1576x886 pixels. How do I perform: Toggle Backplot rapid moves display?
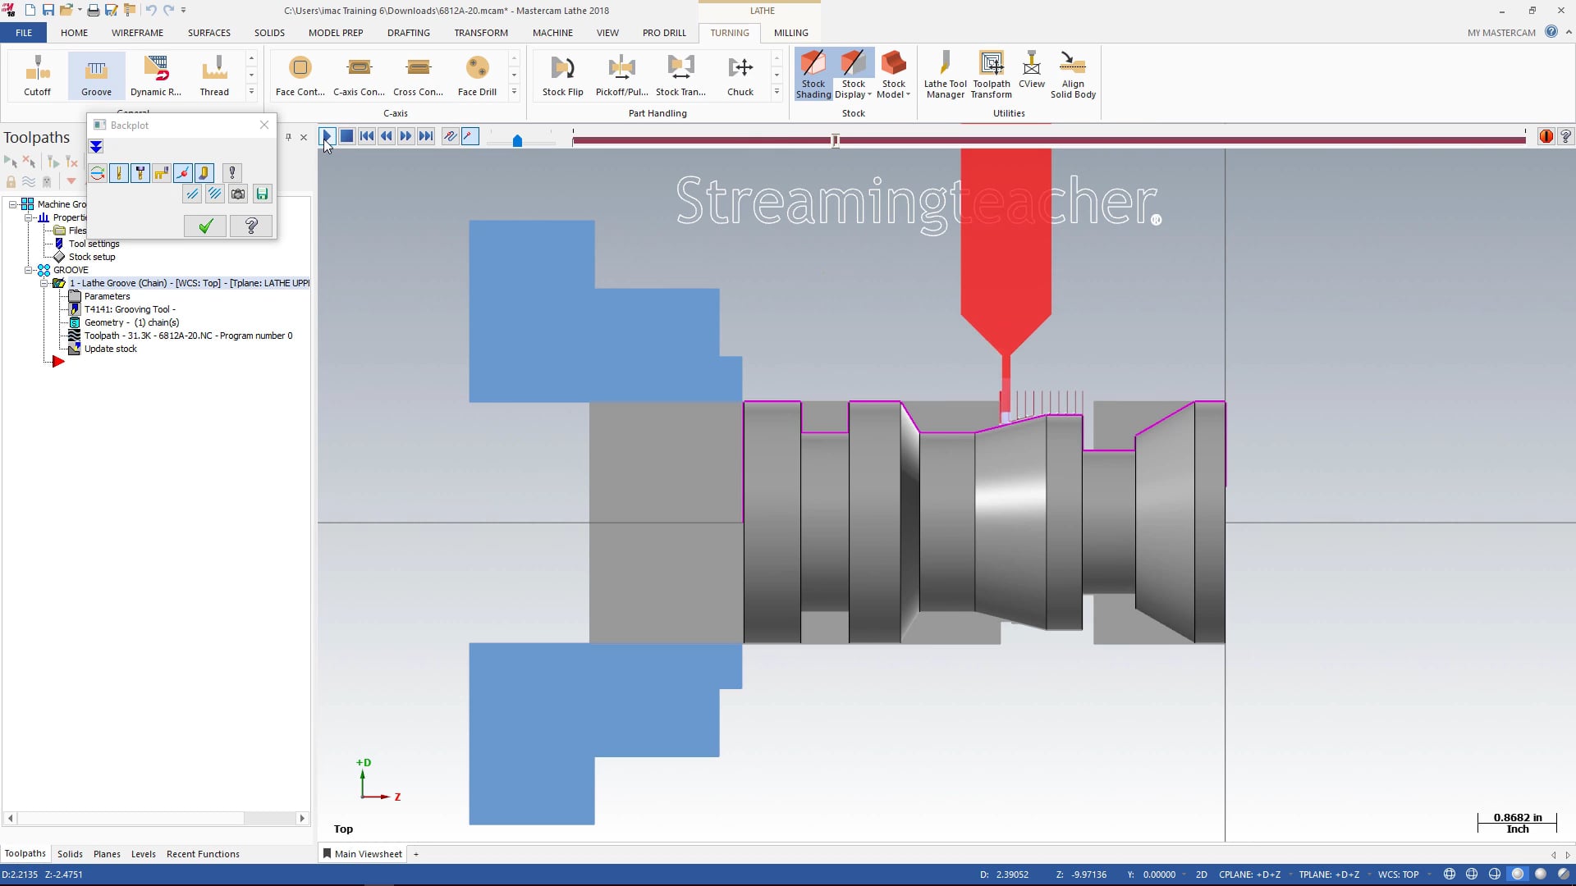(162, 172)
